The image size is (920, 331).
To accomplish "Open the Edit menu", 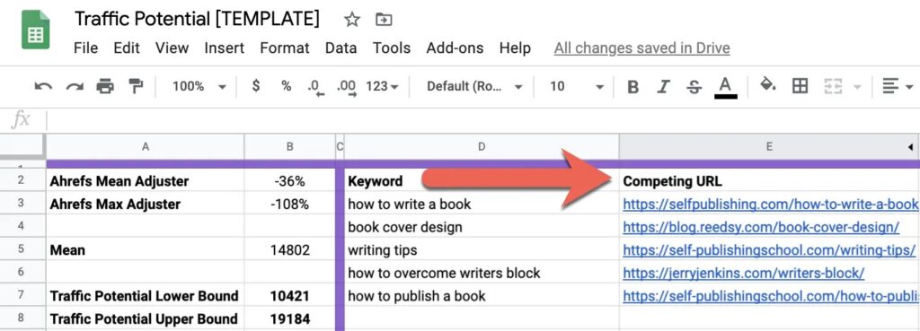I will (127, 48).
